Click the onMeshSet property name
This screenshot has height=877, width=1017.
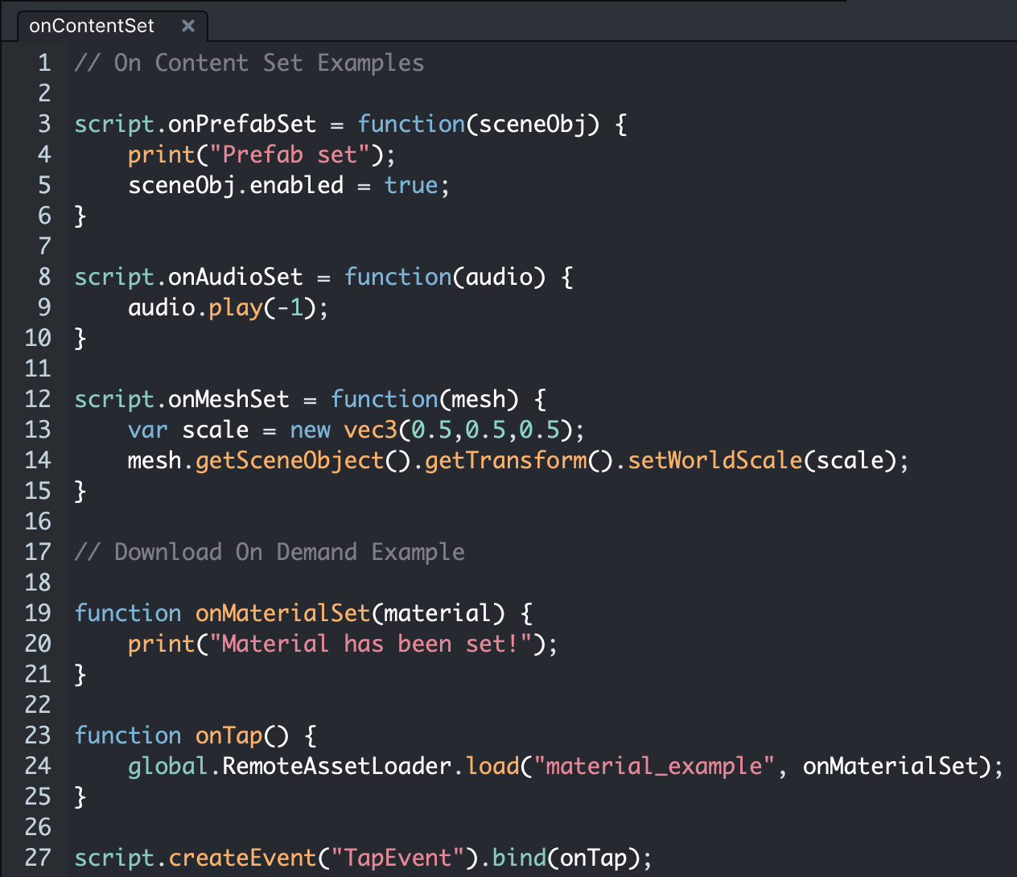[229, 399]
